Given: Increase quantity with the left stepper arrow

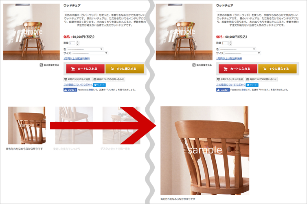Looking at the screenshot, I should pos(77,42).
